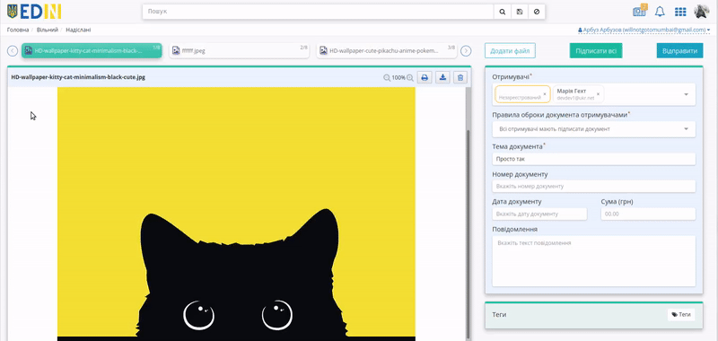718x341 pixels.
Task: Clear search with the cancel icon
Action: 537,12
